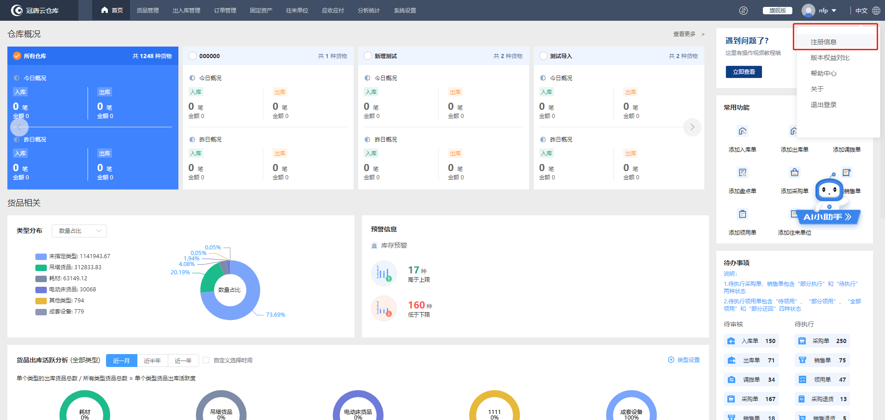Click the 成套设备 100% activity ring
885x420 pixels.
631,406
